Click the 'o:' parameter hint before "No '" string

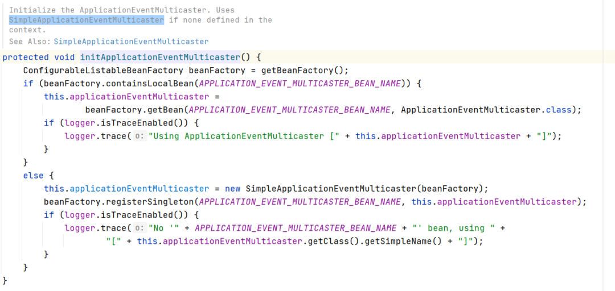138,228
